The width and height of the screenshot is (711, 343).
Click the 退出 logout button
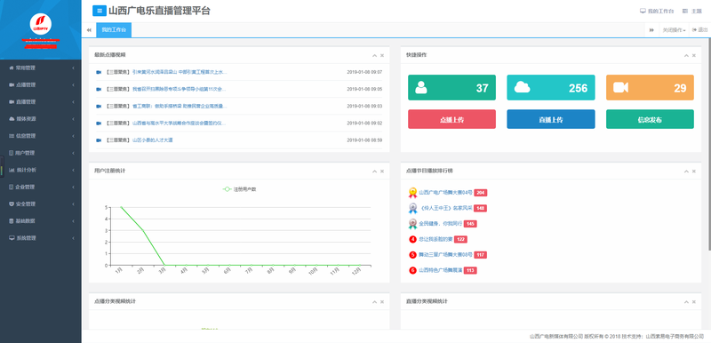click(x=700, y=30)
